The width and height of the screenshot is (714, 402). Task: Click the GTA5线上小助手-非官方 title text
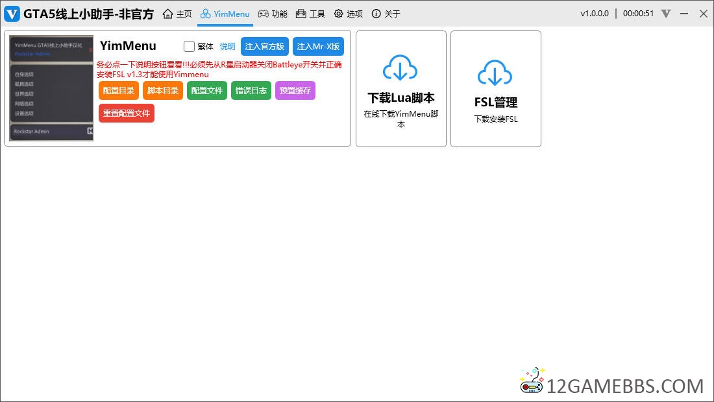[89, 14]
